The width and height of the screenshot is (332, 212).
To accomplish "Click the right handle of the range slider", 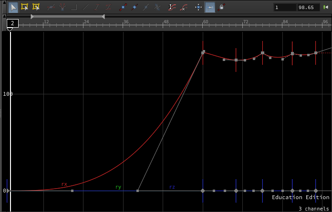I will click(104, 17).
